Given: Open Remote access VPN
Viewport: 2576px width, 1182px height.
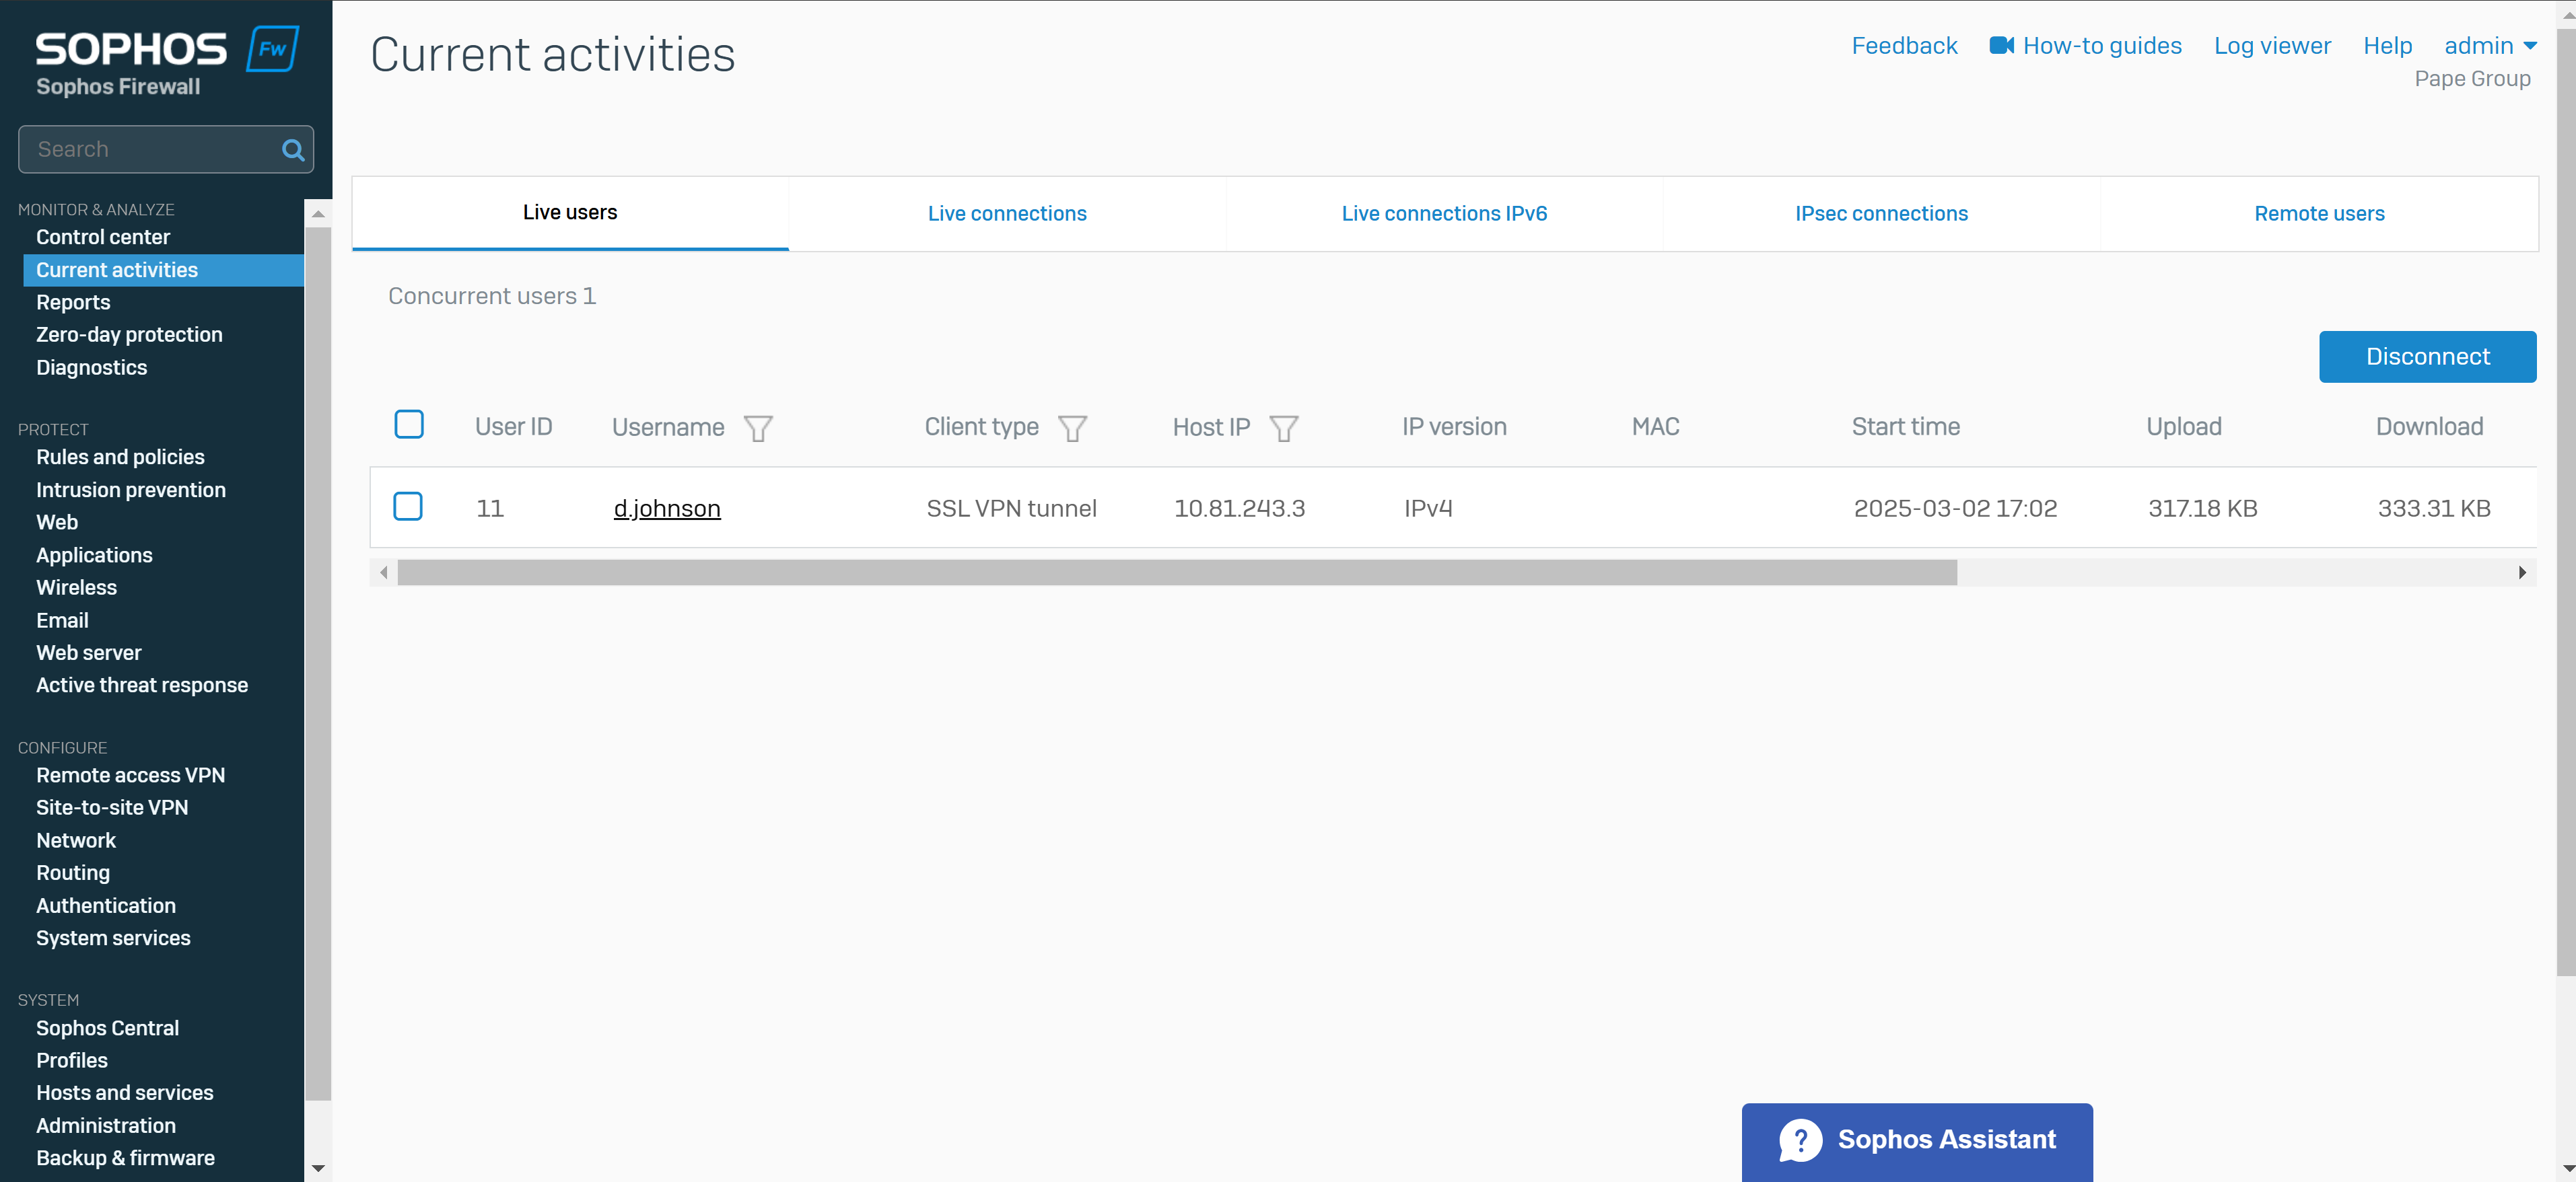Looking at the screenshot, I should click(x=130, y=776).
